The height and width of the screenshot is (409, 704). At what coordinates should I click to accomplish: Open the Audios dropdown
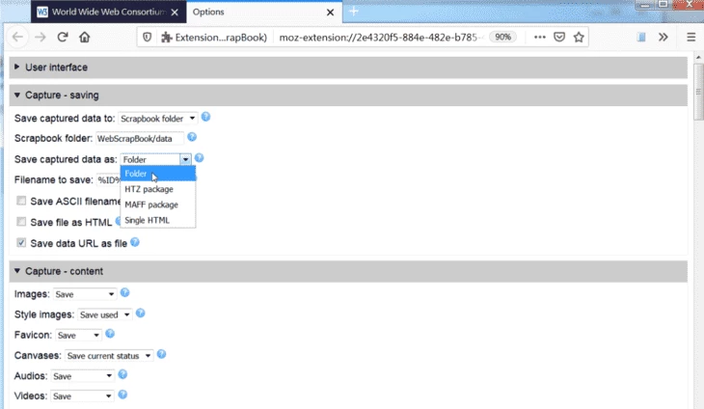point(82,376)
